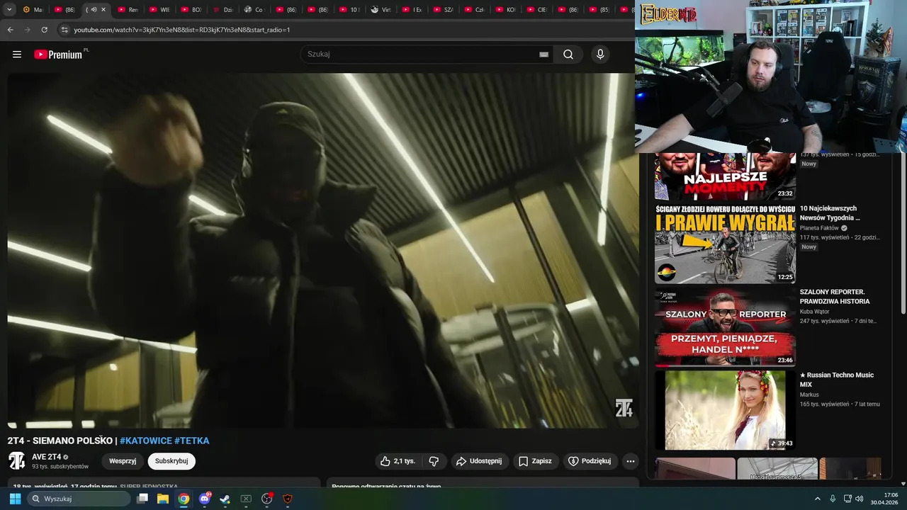Image resolution: width=907 pixels, height=510 pixels.
Task: Open clock and date 17:06
Action: click(x=885, y=499)
